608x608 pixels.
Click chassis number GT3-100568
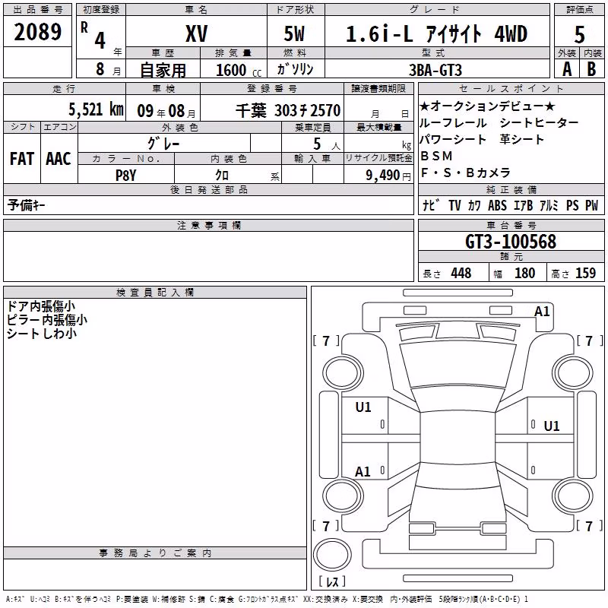pyautogui.click(x=511, y=242)
